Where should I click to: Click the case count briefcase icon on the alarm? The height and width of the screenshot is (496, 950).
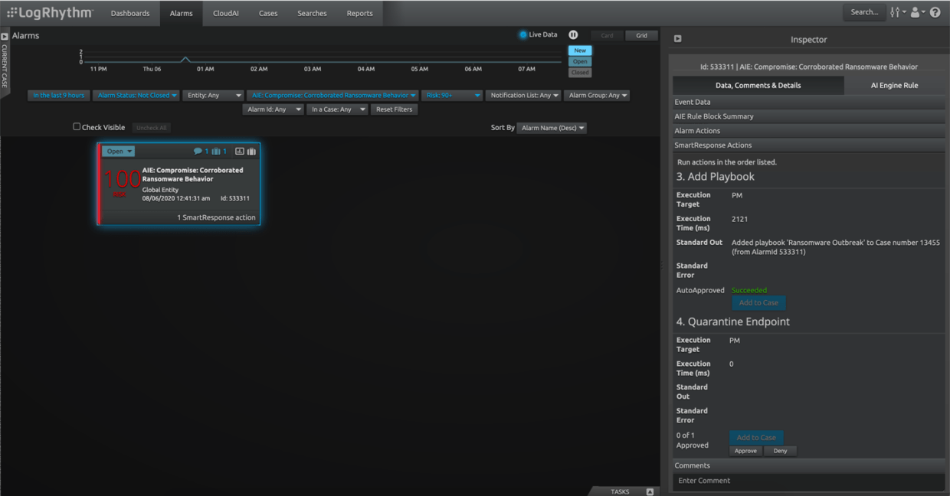(215, 151)
